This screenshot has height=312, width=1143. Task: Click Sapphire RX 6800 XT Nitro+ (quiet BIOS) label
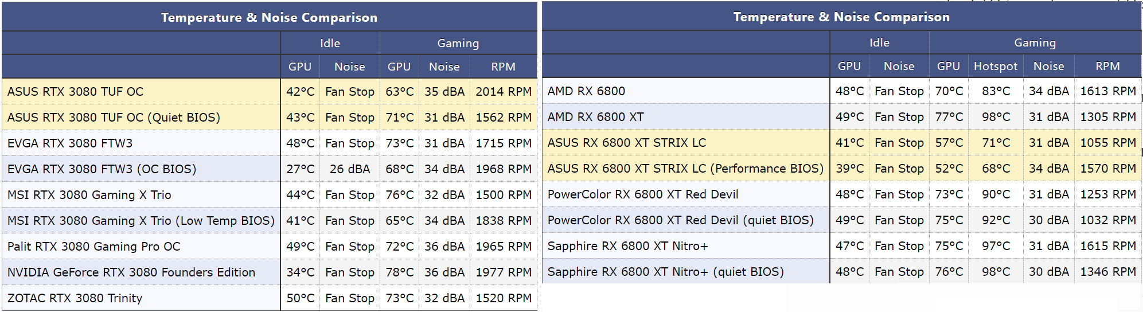coord(665,272)
